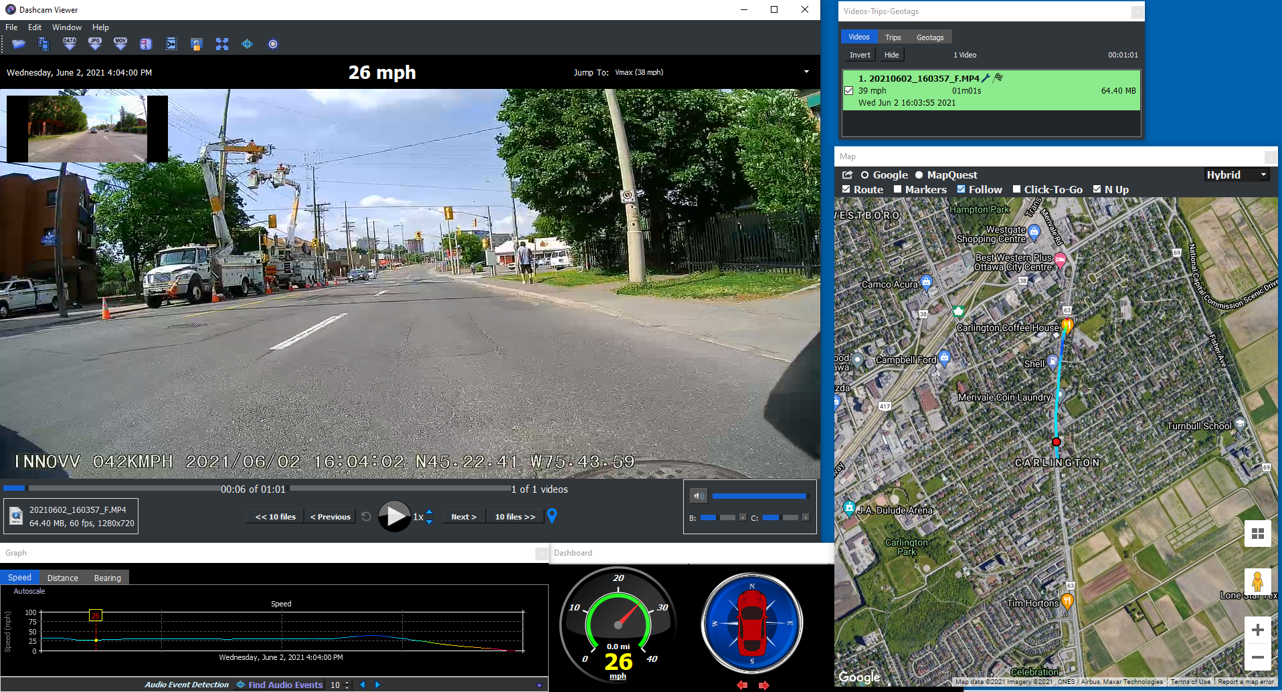Screen dimensions: 1282x692
Task: Uncheck the Follow map checkbox
Action: coord(961,189)
